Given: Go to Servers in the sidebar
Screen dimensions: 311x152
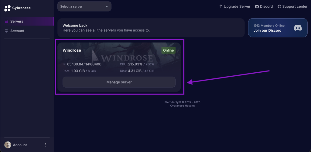Looking at the screenshot, I should [x=17, y=21].
